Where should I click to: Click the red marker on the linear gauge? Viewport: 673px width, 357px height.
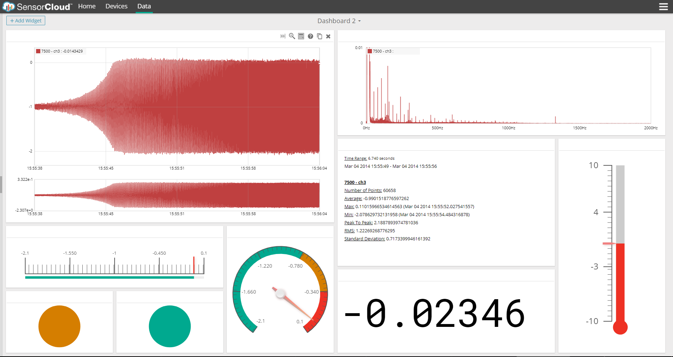[x=194, y=265]
